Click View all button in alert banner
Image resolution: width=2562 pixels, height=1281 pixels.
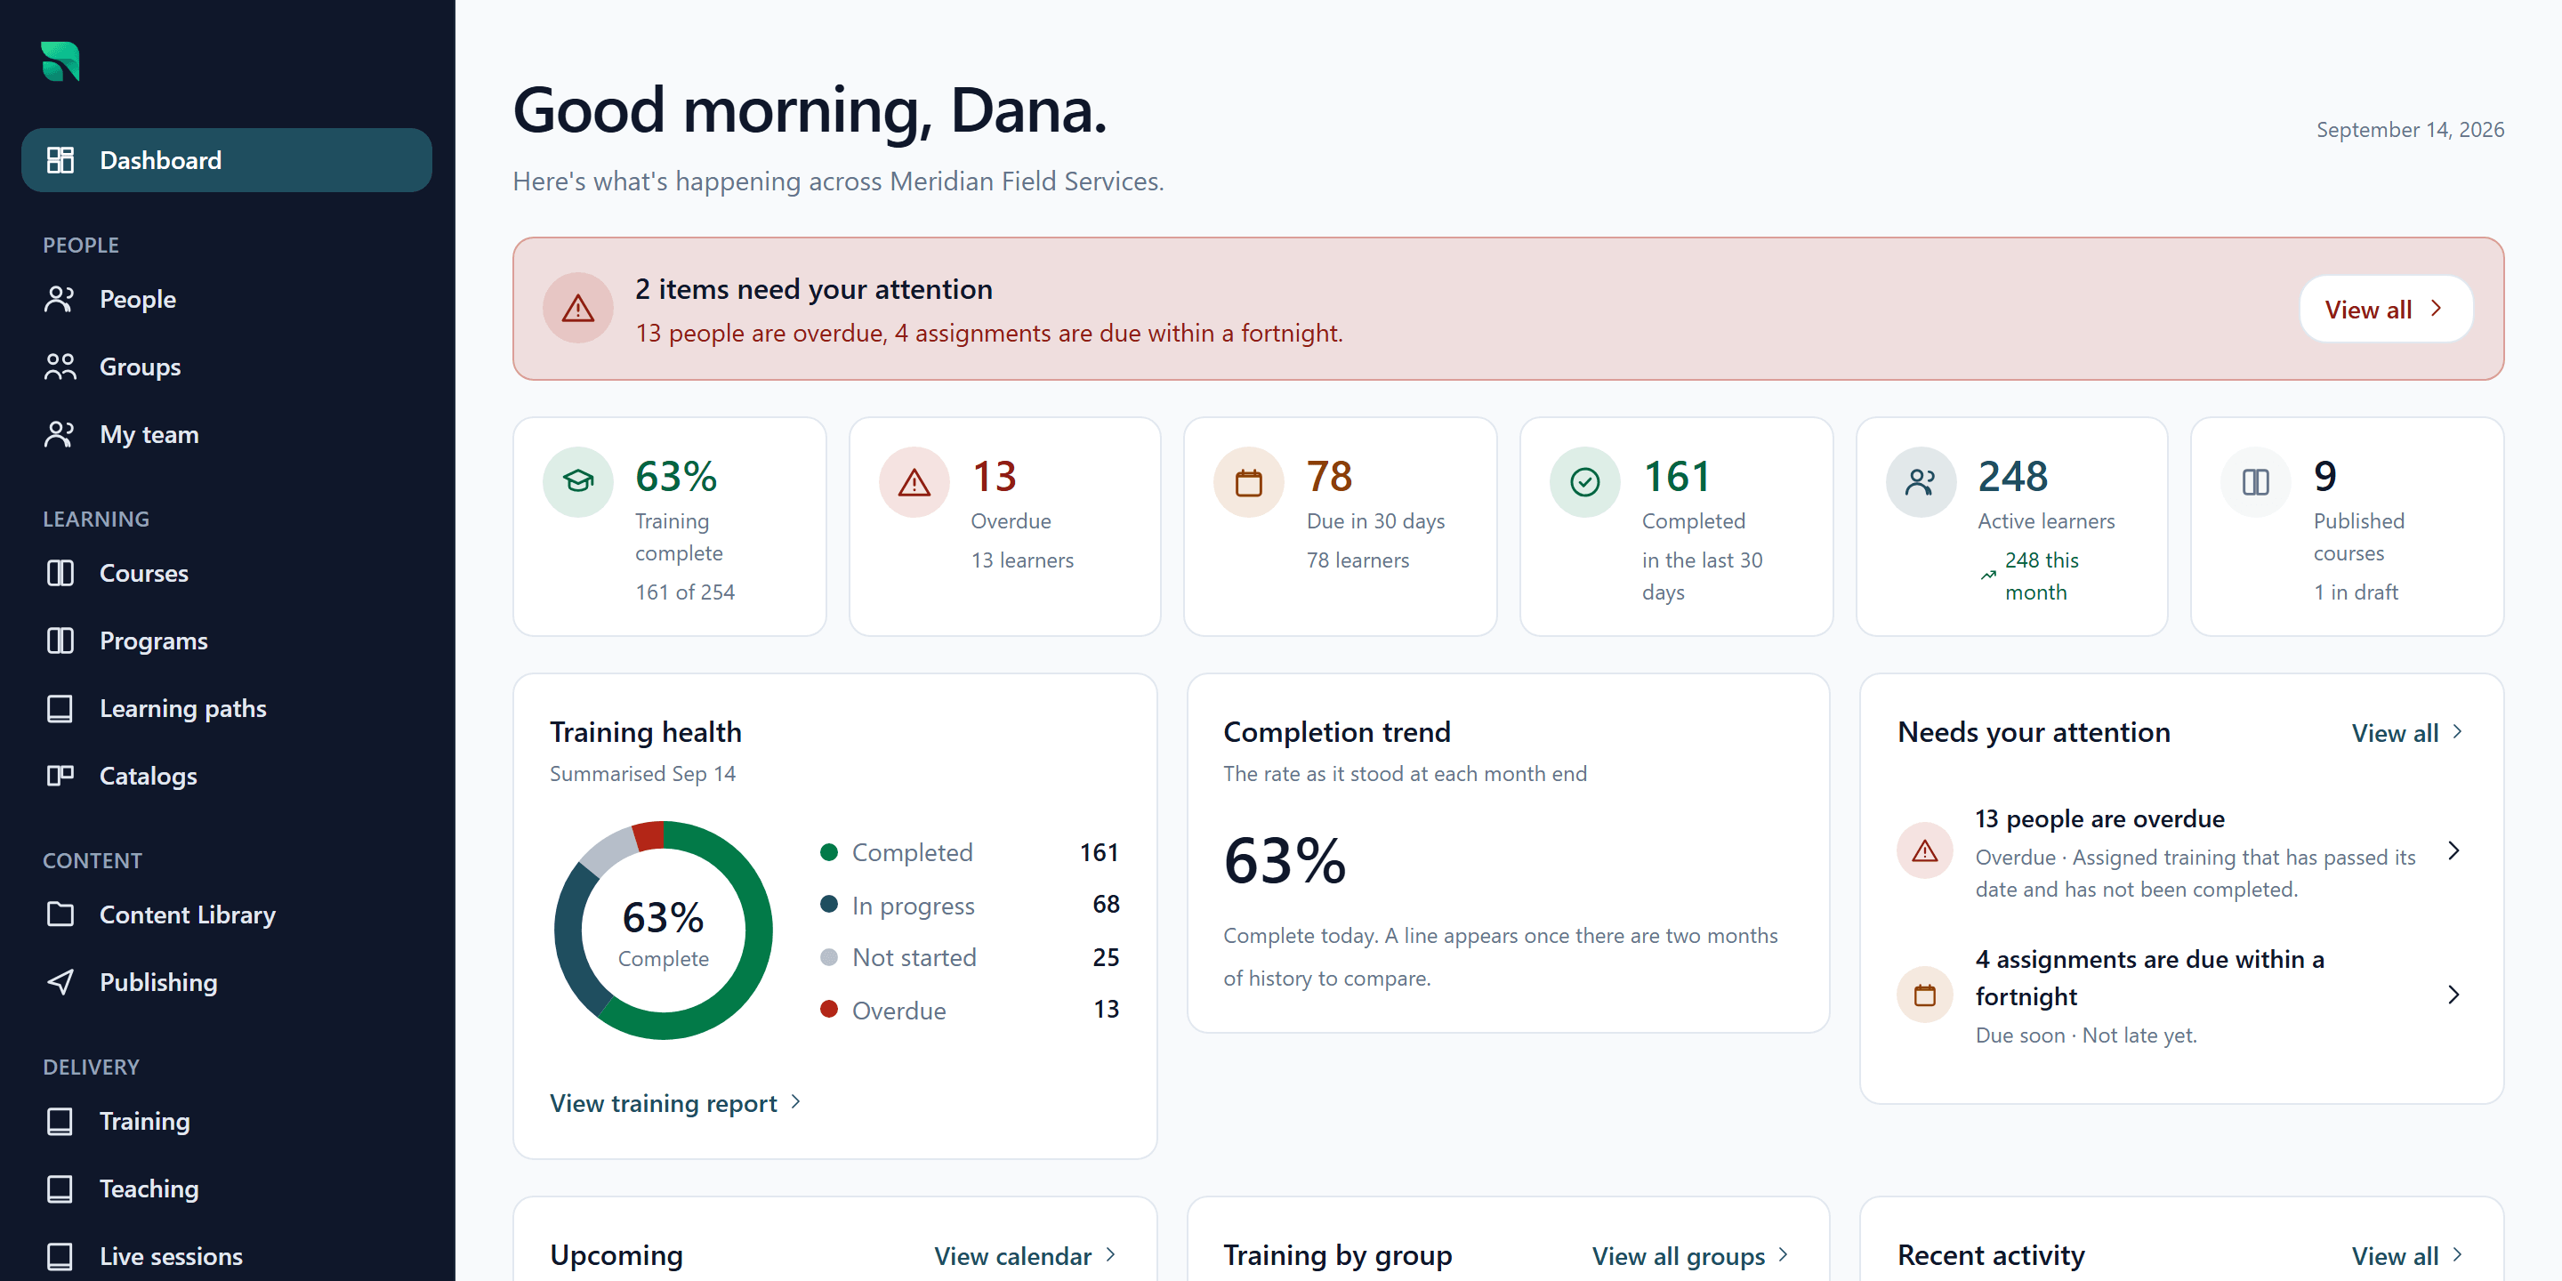click(2385, 310)
